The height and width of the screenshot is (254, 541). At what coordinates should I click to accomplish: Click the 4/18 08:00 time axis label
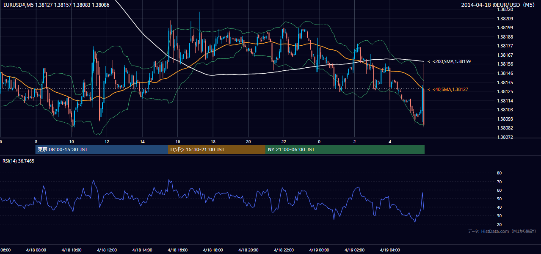(x=36, y=250)
